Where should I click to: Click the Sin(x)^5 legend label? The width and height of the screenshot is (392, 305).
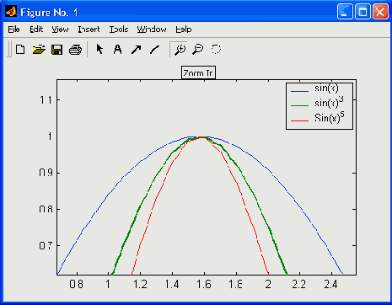click(330, 117)
